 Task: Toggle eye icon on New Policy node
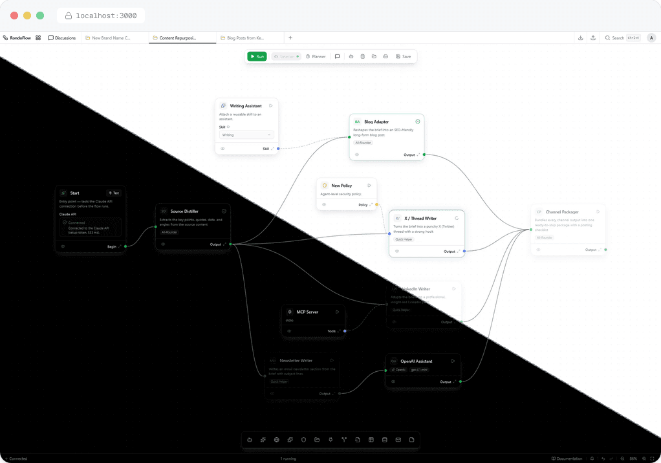pos(324,205)
